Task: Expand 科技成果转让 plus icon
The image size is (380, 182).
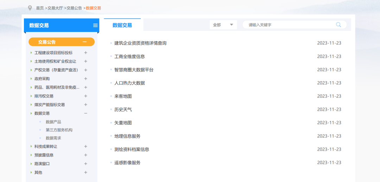Action: coord(85,147)
